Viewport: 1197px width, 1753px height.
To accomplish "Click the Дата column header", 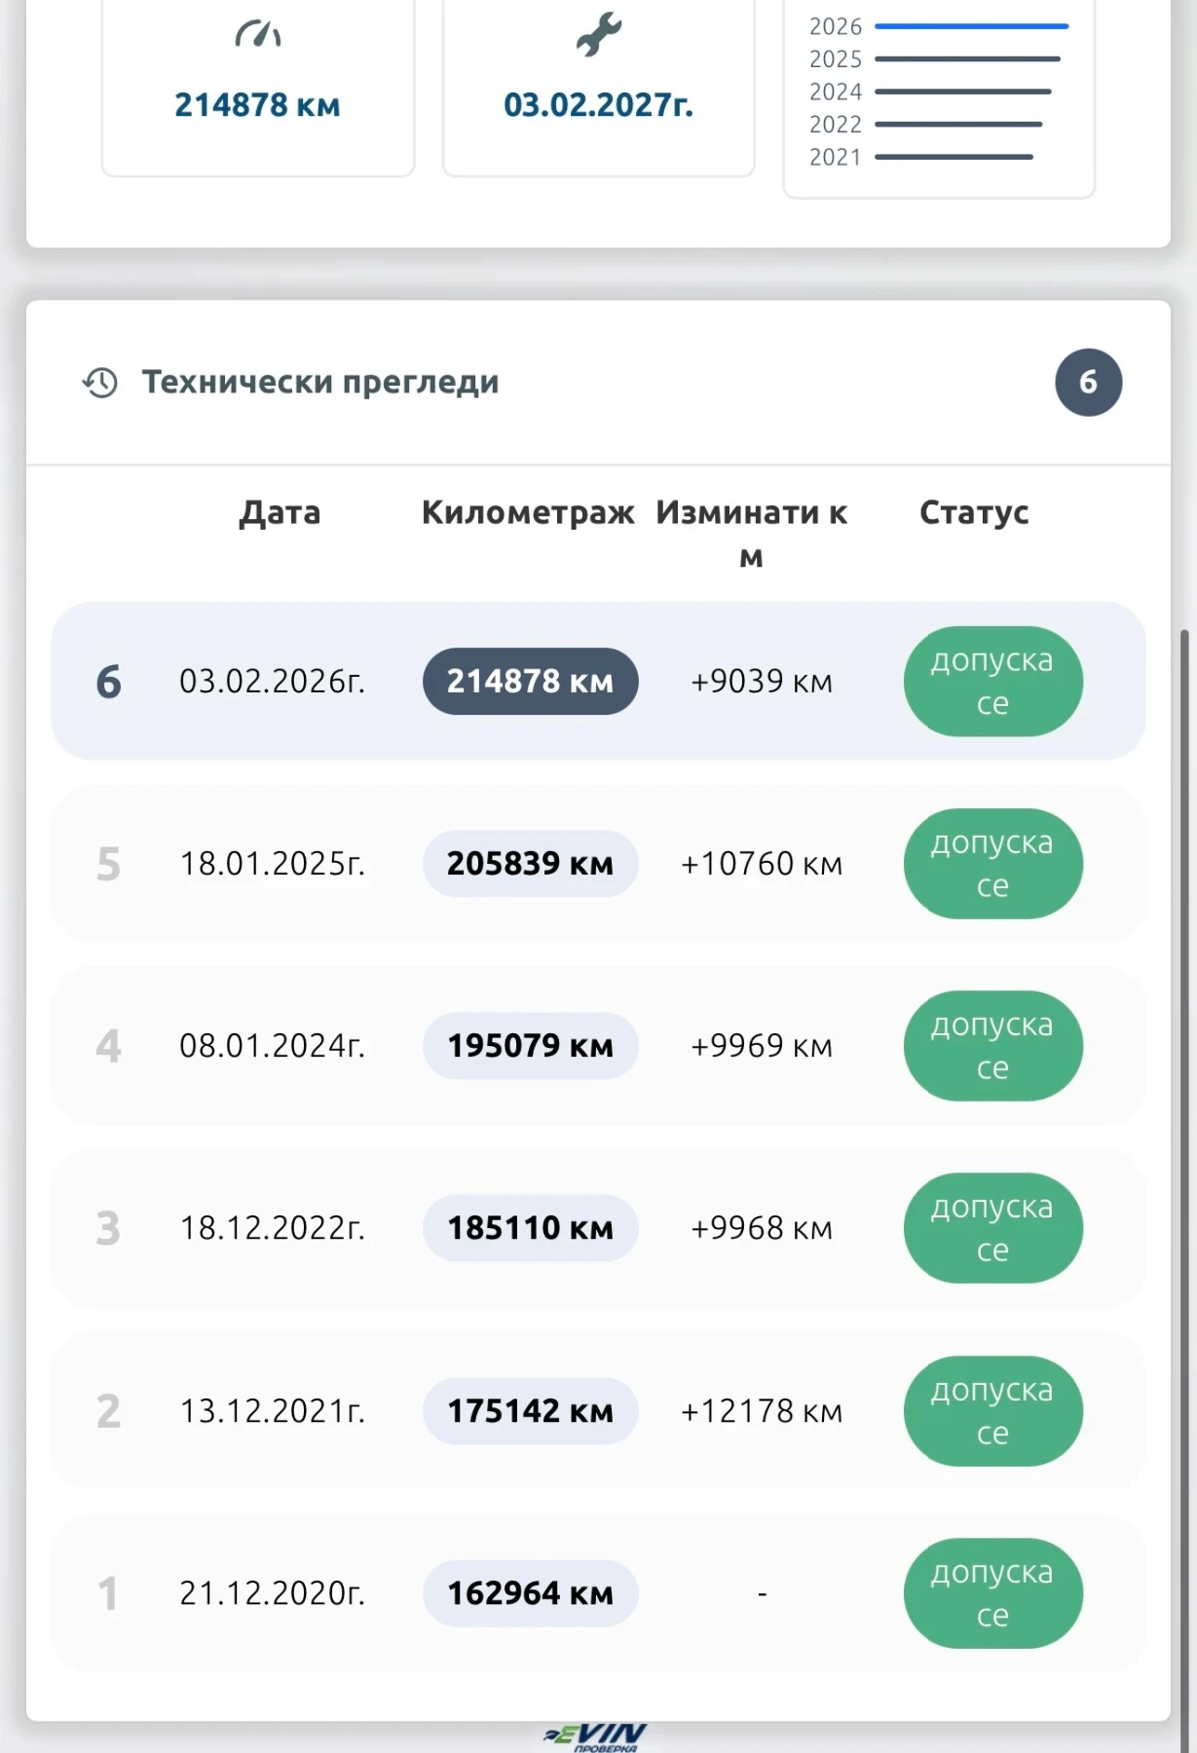I will coord(280,513).
